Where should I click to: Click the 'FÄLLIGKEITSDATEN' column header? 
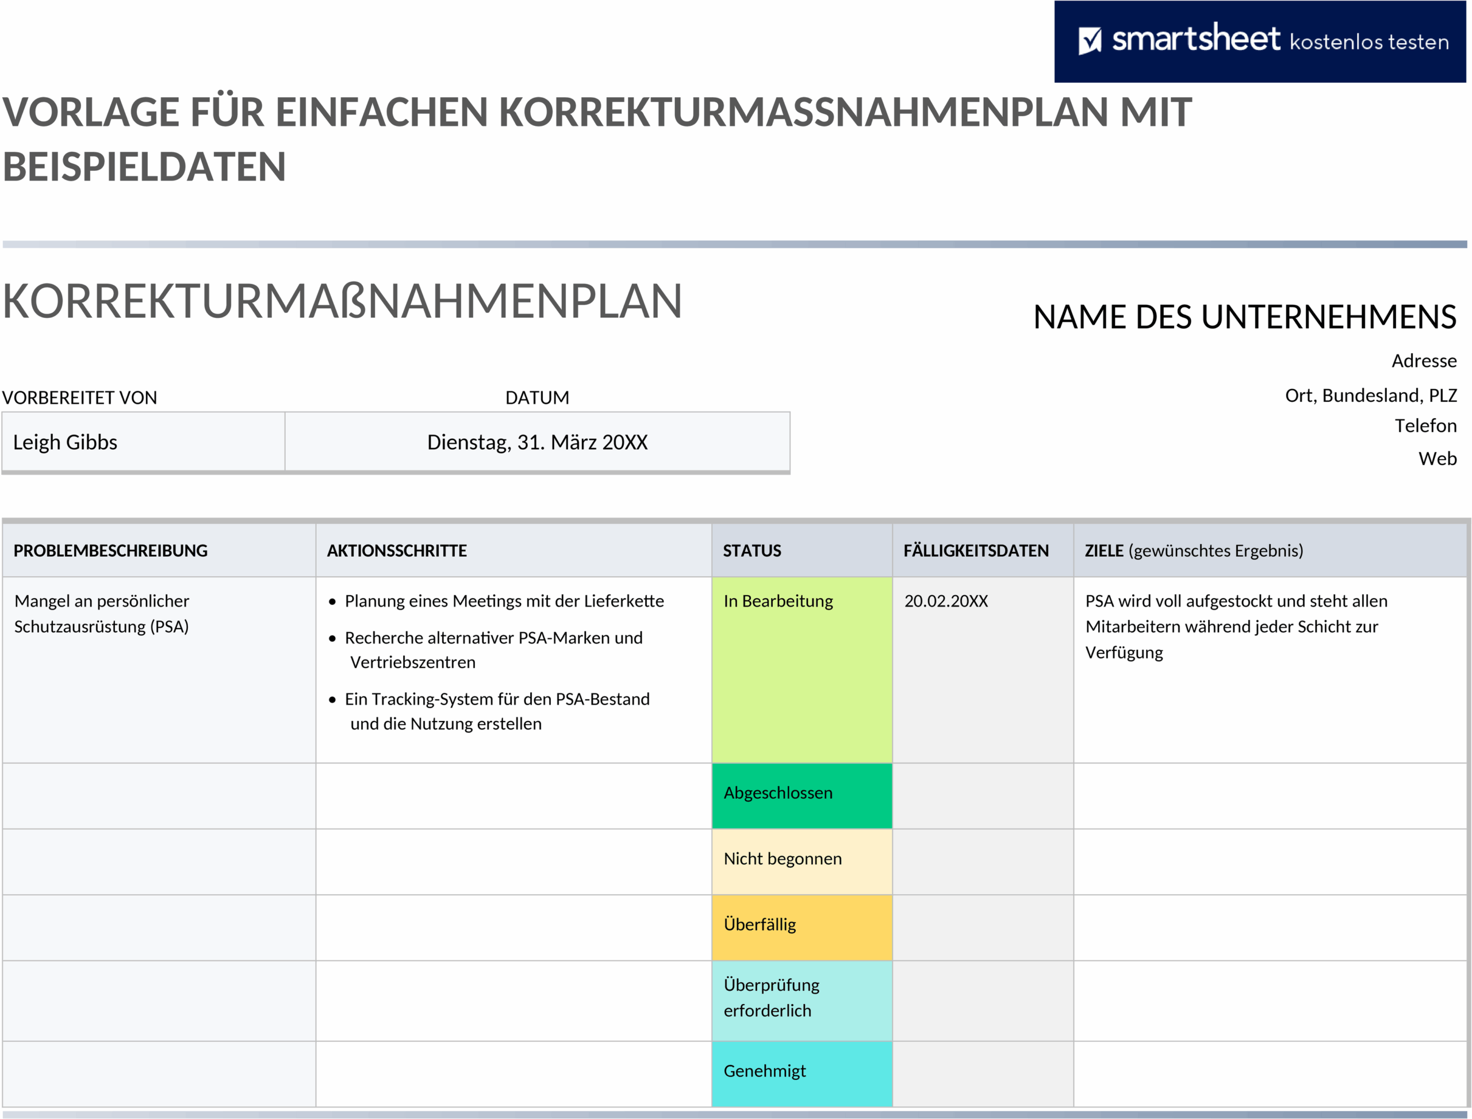[x=983, y=550]
